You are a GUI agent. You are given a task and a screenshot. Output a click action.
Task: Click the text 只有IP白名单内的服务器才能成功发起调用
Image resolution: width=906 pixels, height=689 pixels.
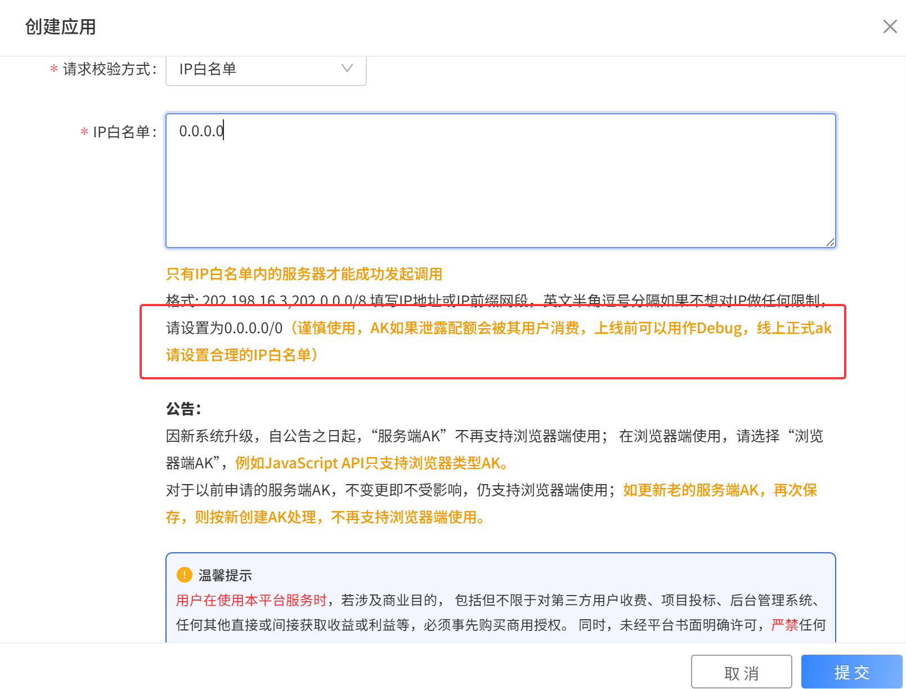click(x=304, y=274)
